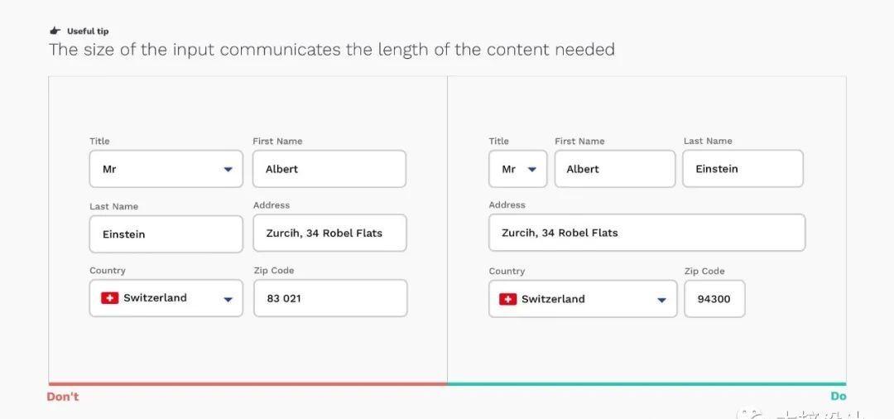Click First Name field containing Albert on left
This screenshot has width=894, height=419.
coord(329,169)
